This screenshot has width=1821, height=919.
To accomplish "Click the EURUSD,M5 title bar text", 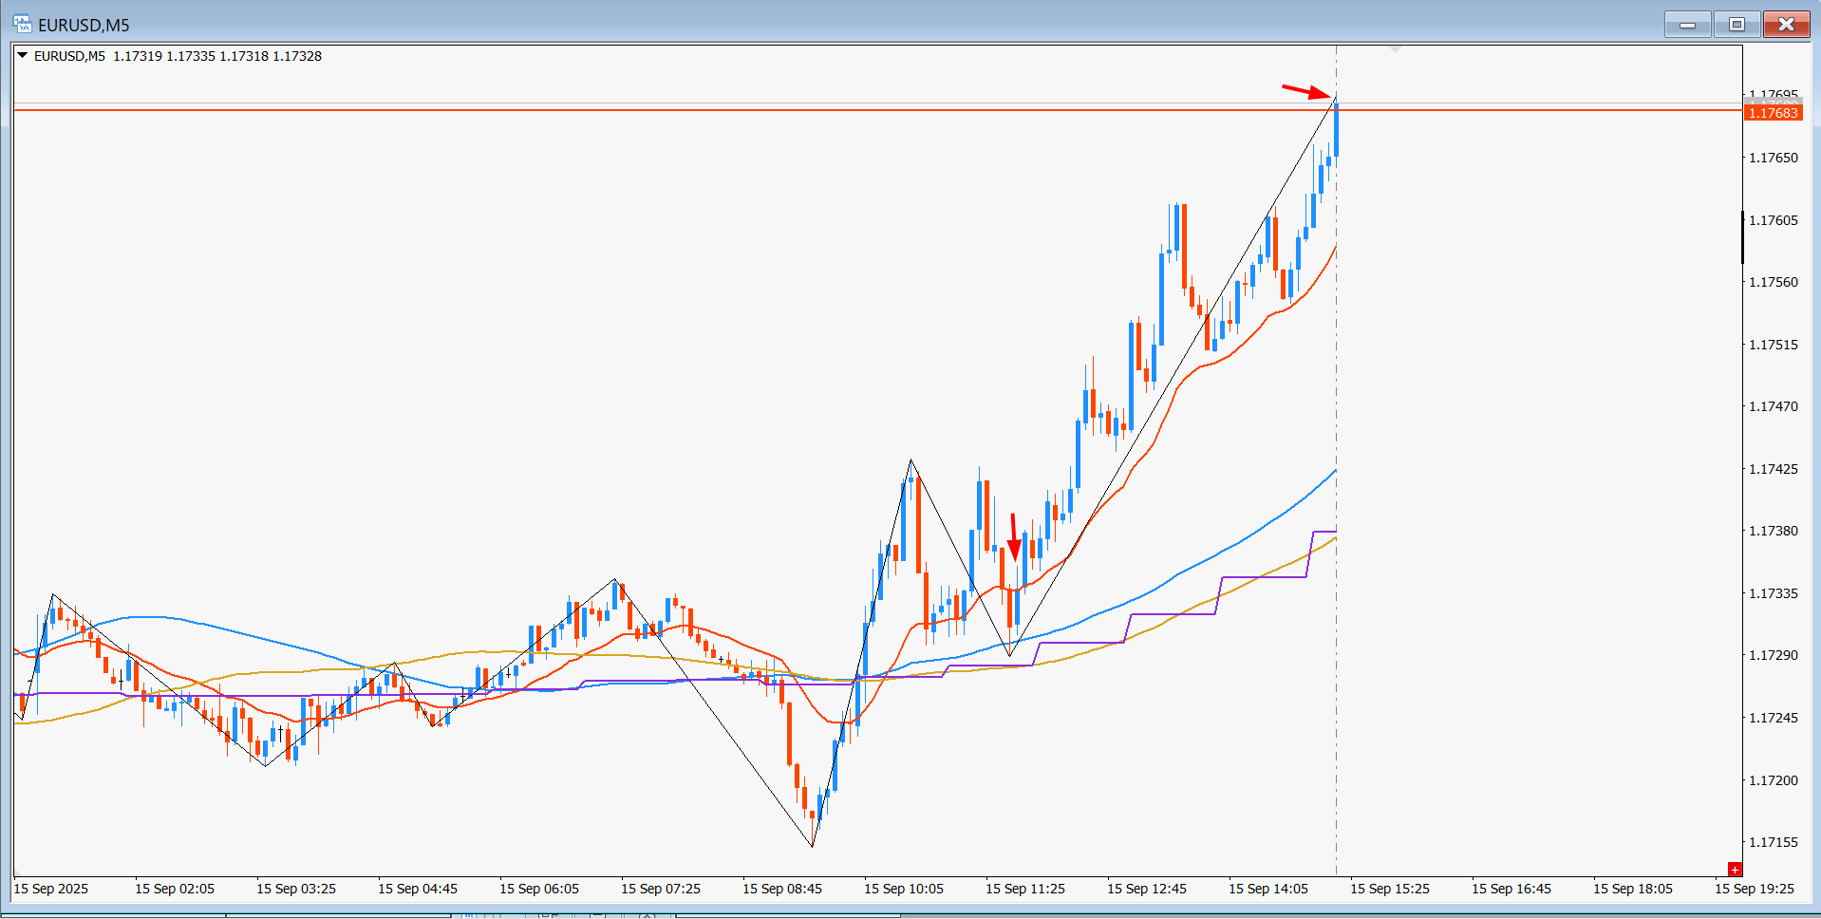I will [x=84, y=25].
